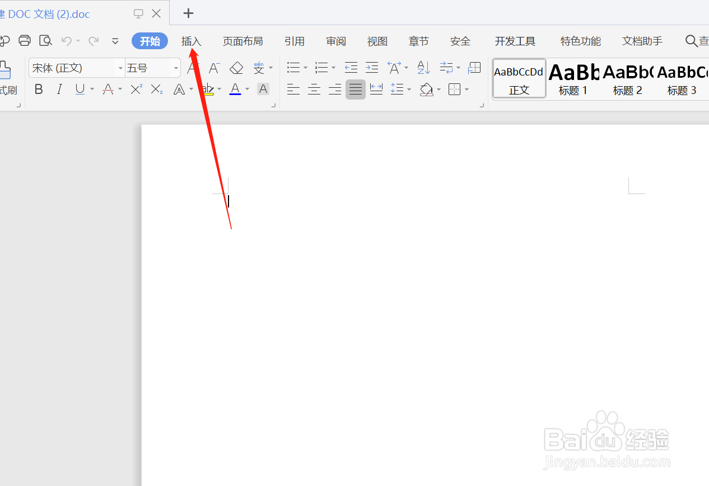Click inside the blank document page
The width and height of the screenshot is (709, 486).
tap(425, 305)
